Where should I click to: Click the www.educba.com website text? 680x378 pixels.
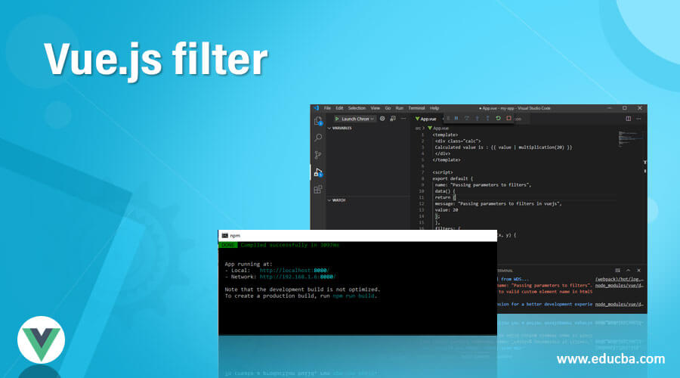tap(610, 359)
